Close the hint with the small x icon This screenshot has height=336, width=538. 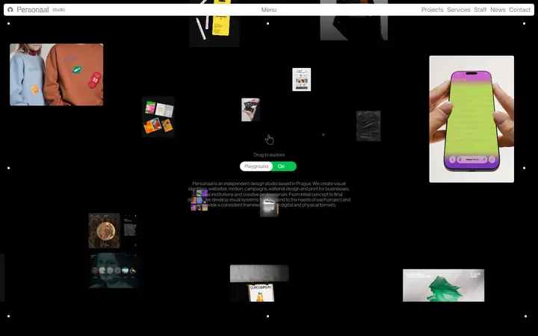(324, 134)
